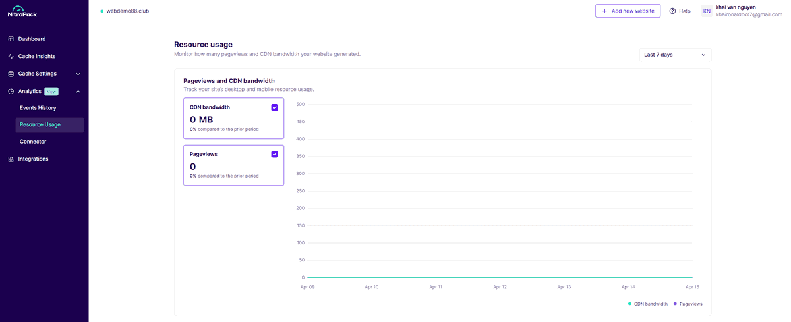Click the KN user avatar

coord(707,11)
